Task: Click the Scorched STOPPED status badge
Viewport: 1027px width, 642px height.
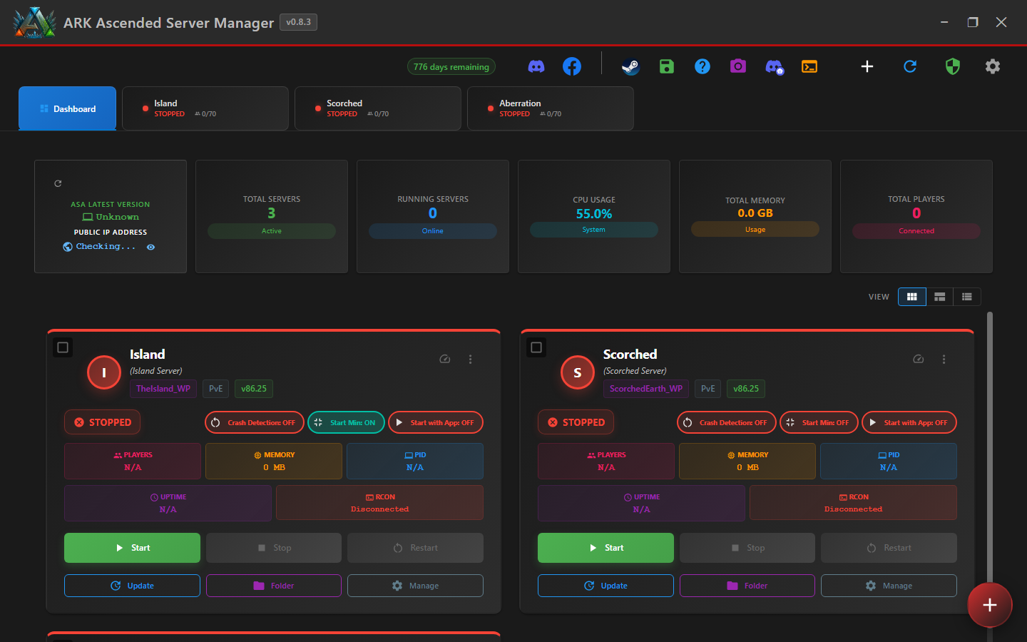Action: pos(576,422)
